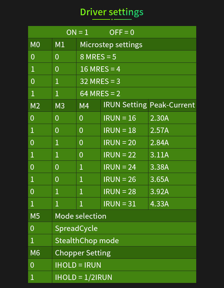Click the M1 column header

60,45
